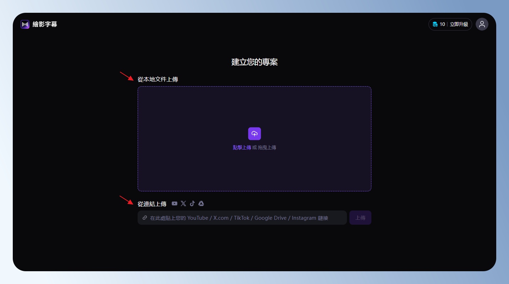The height and width of the screenshot is (284, 509).
Task: Click the YouTube icon beside 從連結上傳
Action: click(x=175, y=203)
